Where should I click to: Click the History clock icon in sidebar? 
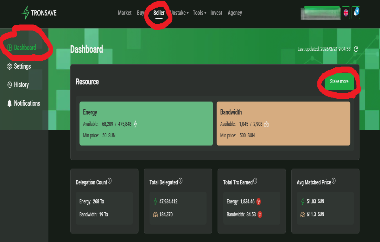coord(9,84)
